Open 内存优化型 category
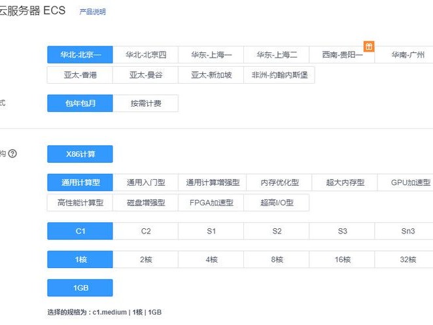This screenshot has height=325, width=433. pos(279,182)
